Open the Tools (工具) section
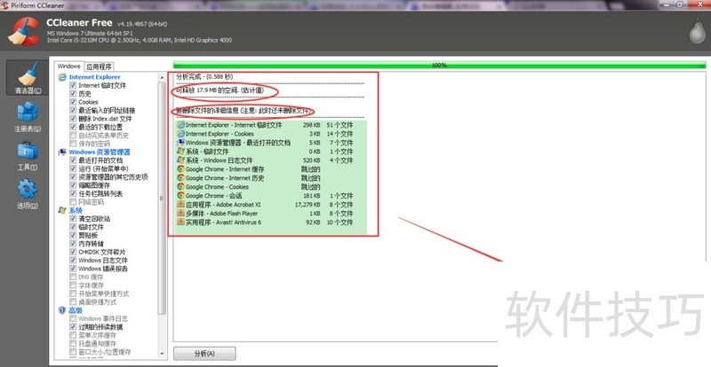 (x=28, y=156)
